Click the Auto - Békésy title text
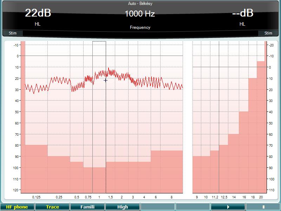The image size is (281, 211). pyautogui.click(x=140, y=4)
